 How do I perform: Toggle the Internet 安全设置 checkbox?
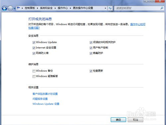point(34,48)
